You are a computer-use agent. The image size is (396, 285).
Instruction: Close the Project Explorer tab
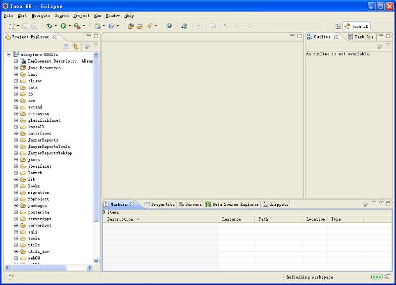[54, 37]
